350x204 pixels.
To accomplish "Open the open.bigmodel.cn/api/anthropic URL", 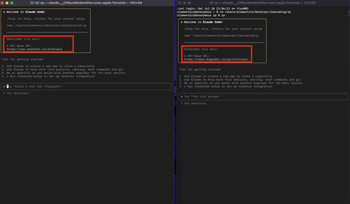I will click(x=216, y=59).
